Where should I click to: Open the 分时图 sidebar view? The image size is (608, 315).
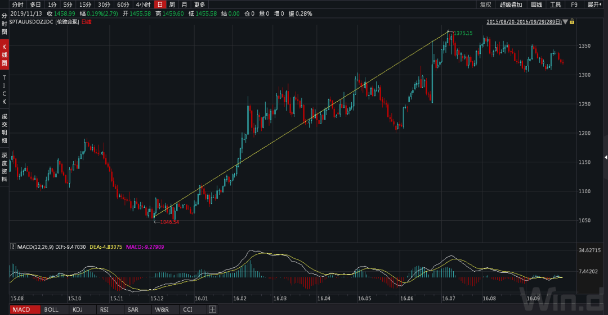coord(5,24)
